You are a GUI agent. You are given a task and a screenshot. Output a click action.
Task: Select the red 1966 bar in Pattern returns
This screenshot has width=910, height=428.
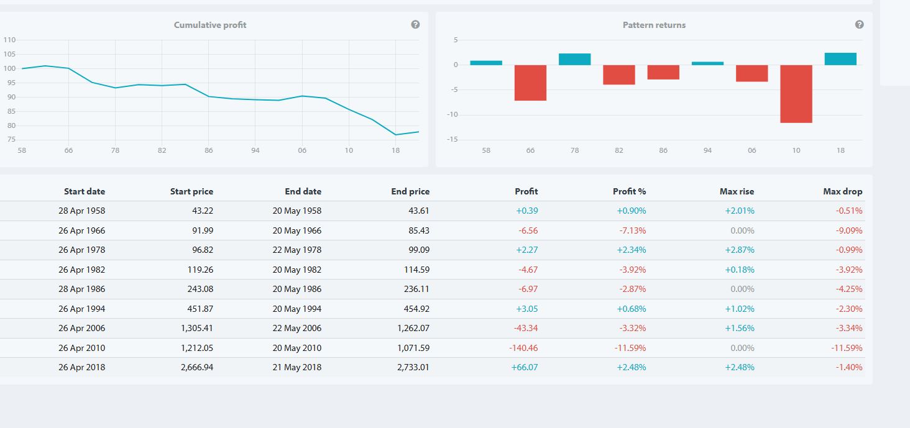tap(530, 83)
